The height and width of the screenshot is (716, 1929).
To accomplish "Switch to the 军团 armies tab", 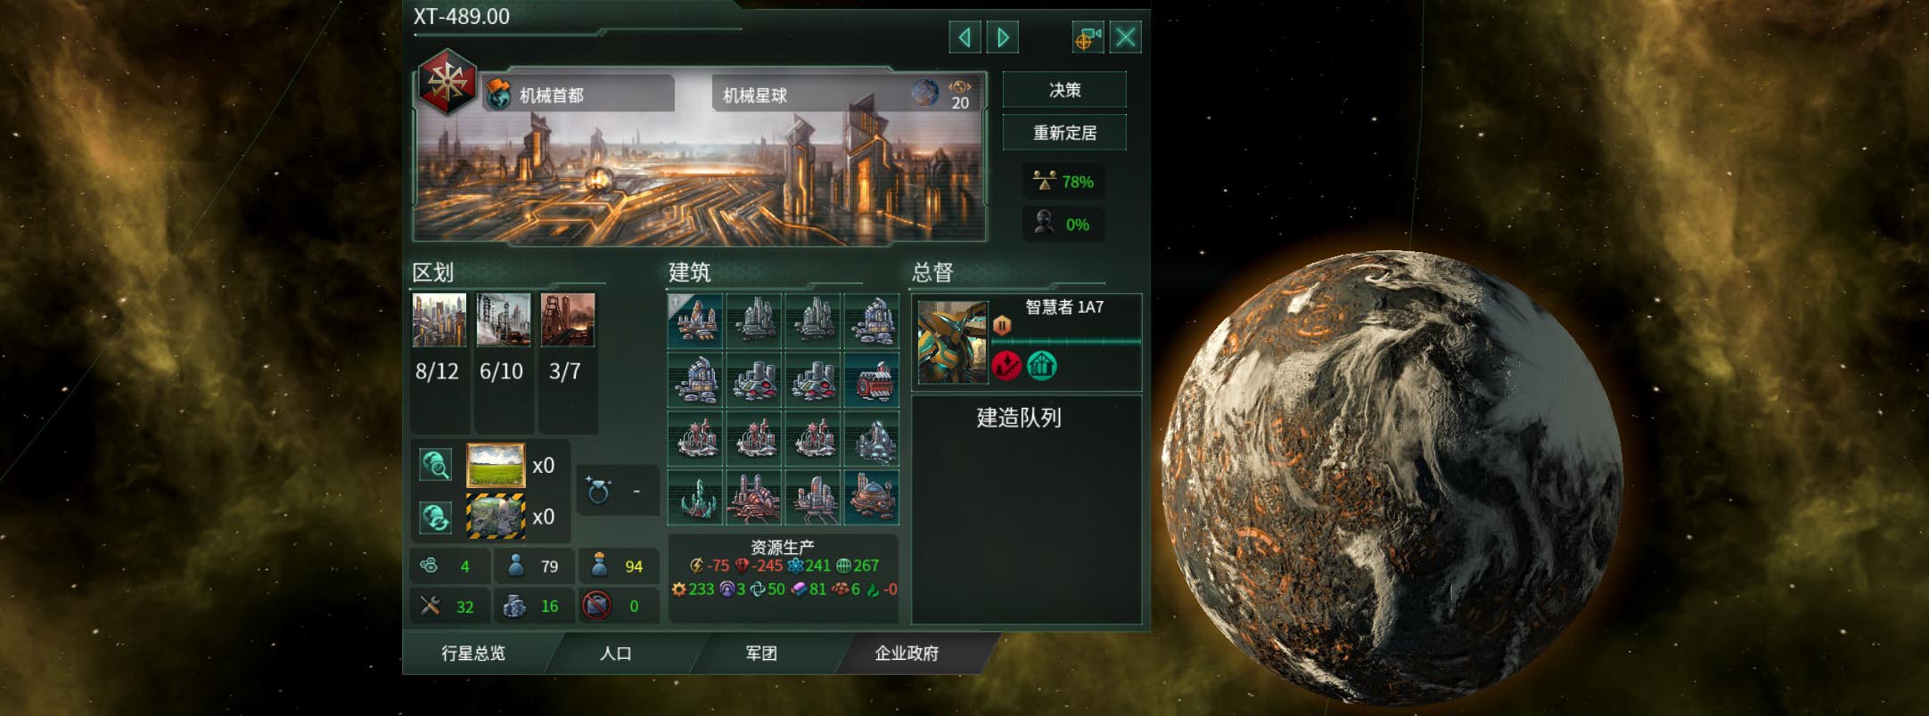I will tap(761, 654).
